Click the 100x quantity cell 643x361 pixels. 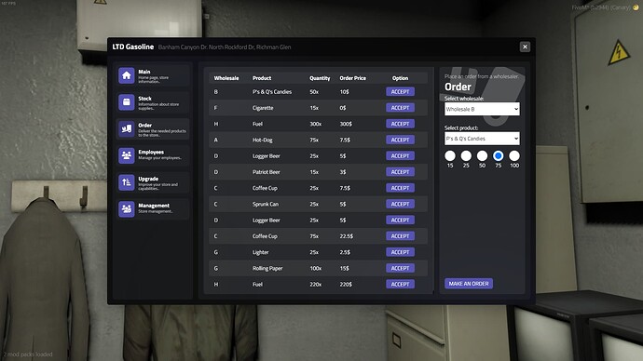[x=315, y=269]
